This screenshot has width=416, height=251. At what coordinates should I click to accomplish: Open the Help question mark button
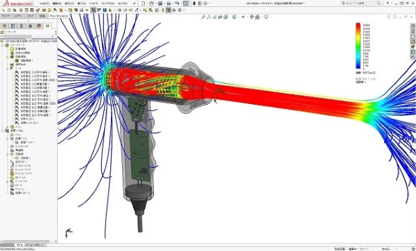point(388,3)
